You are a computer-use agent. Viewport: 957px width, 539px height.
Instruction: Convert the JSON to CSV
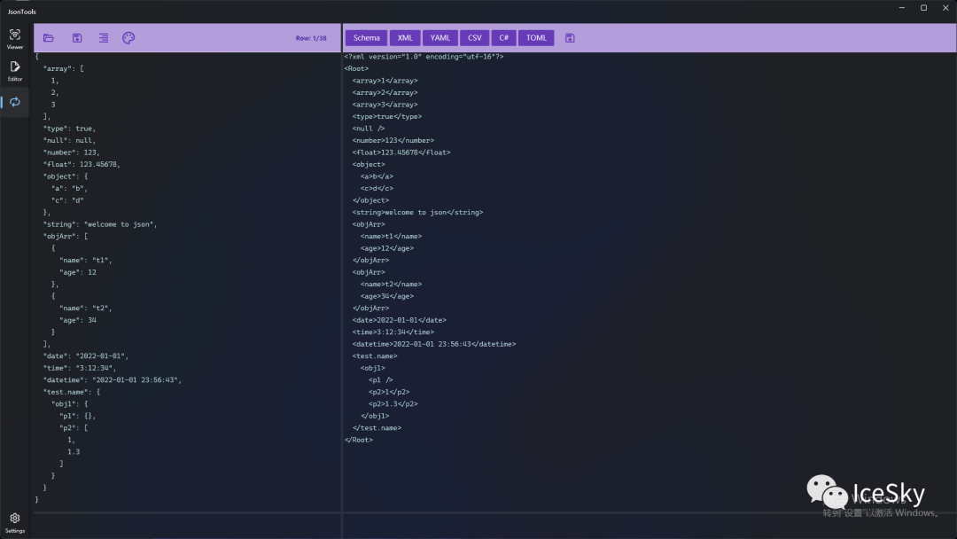pos(475,38)
